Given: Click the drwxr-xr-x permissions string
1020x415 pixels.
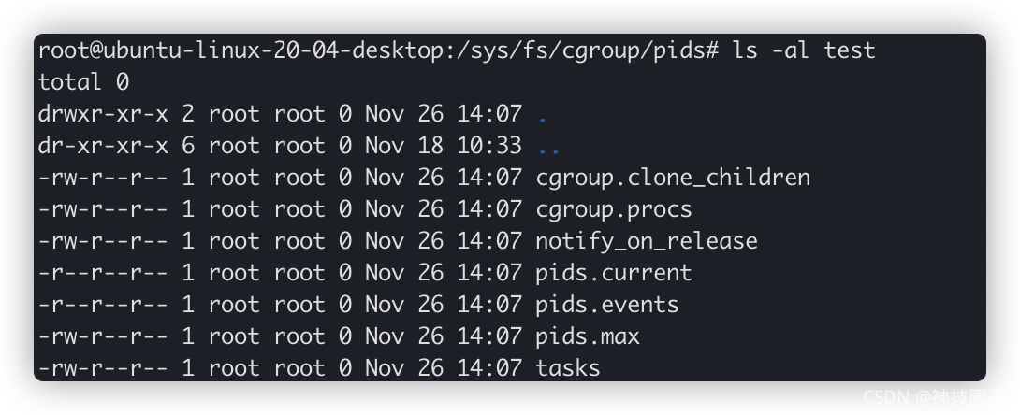Looking at the screenshot, I should 104,114.
